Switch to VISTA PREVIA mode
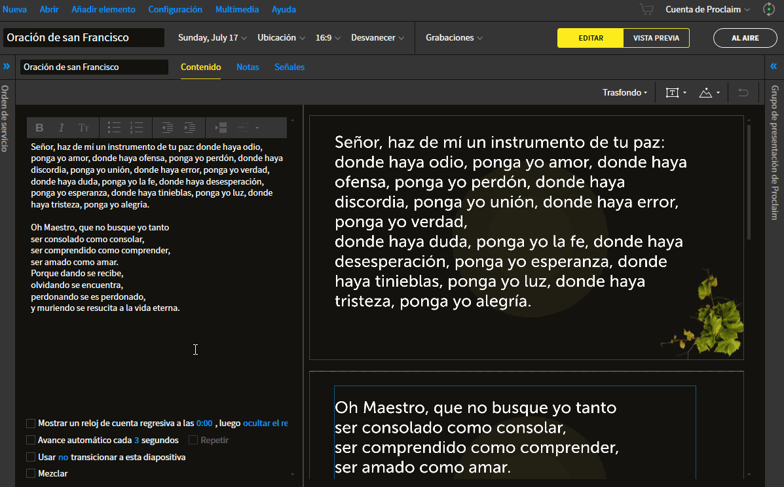 click(656, 38)
